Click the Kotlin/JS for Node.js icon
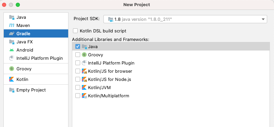This screenshot has height=127, width=274. coord(84,79)
